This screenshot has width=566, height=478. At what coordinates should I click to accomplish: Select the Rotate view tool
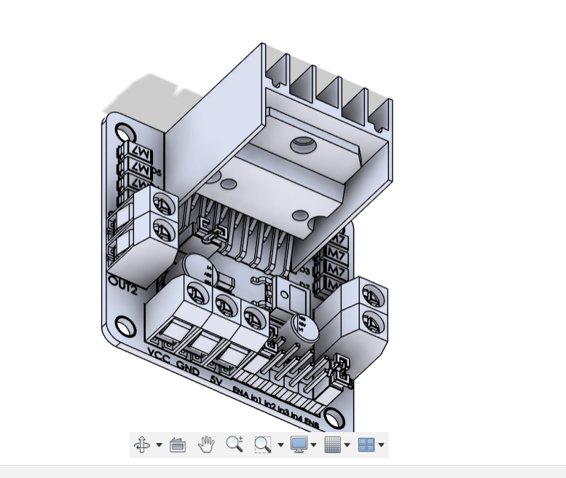point(141,444)
